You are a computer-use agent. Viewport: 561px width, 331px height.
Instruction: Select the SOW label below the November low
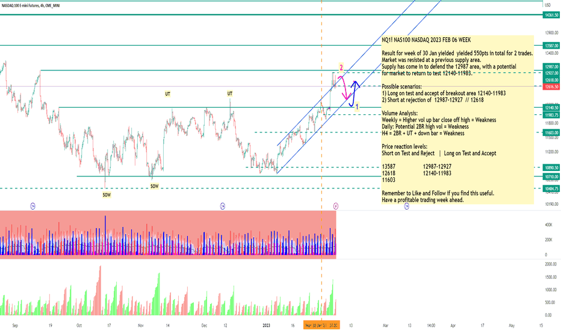click(154, 186)
